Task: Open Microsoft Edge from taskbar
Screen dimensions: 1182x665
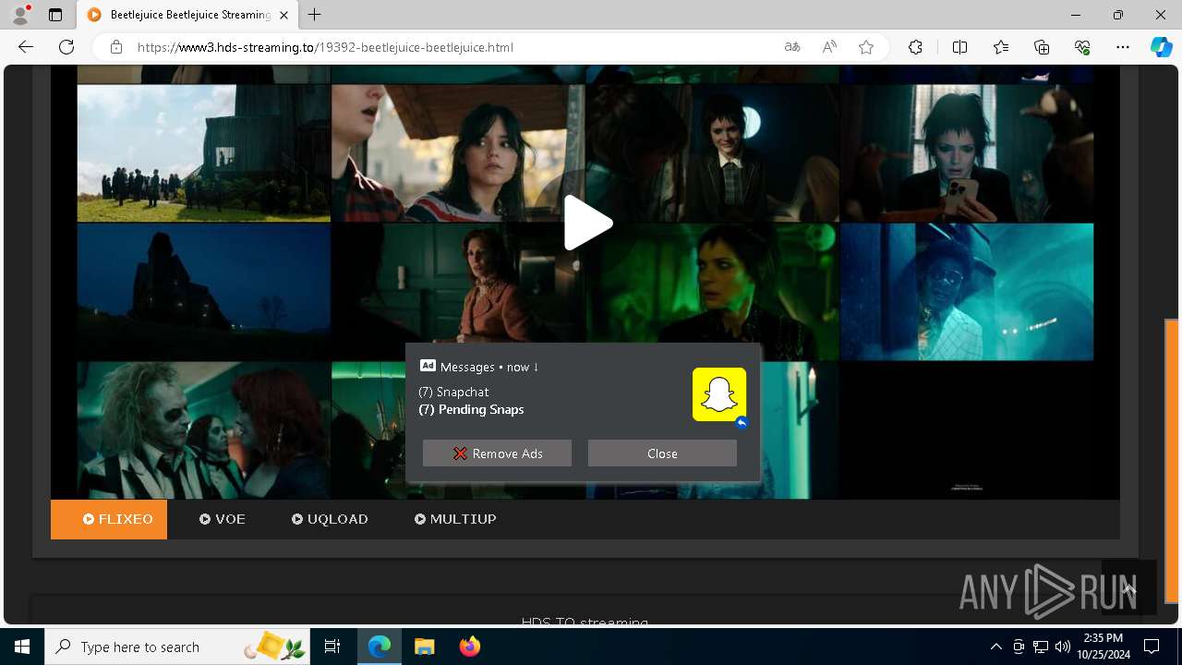Action: 380,647
